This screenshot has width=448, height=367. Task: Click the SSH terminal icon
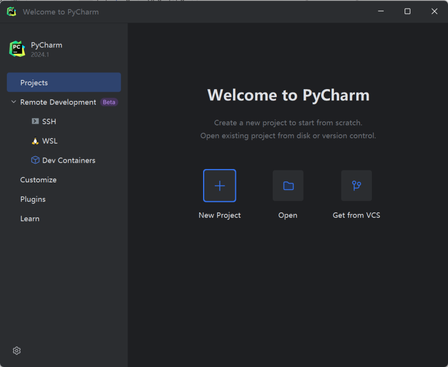35,121
